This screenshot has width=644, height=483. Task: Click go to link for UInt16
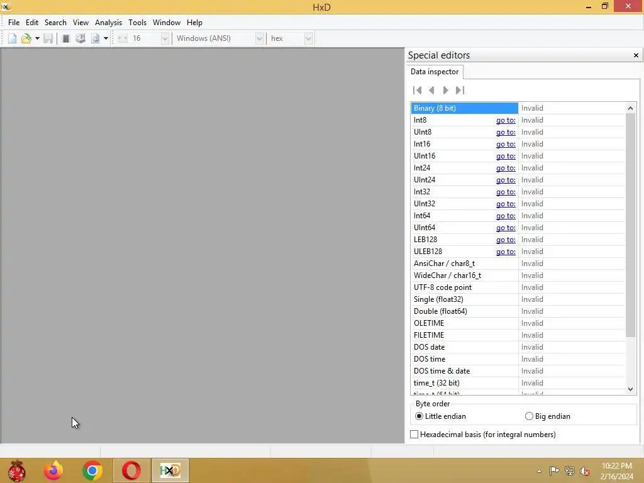coord(506,156)
